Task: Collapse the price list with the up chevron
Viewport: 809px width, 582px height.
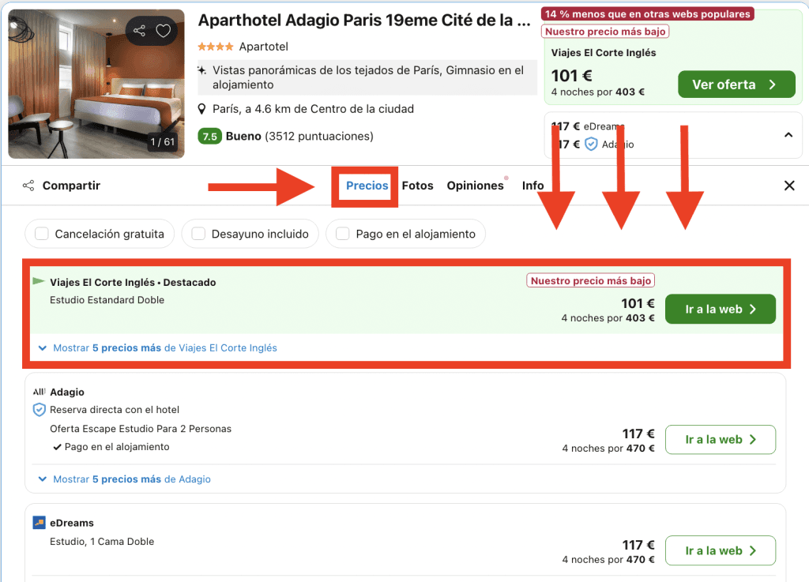Action: click(x=788, y=135)
